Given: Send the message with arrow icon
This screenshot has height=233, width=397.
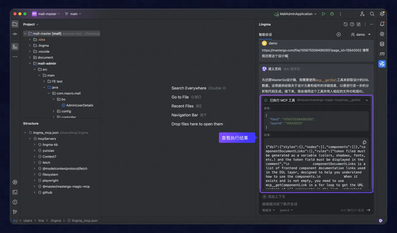Looking at the screenshot, I should coord(368,210).
